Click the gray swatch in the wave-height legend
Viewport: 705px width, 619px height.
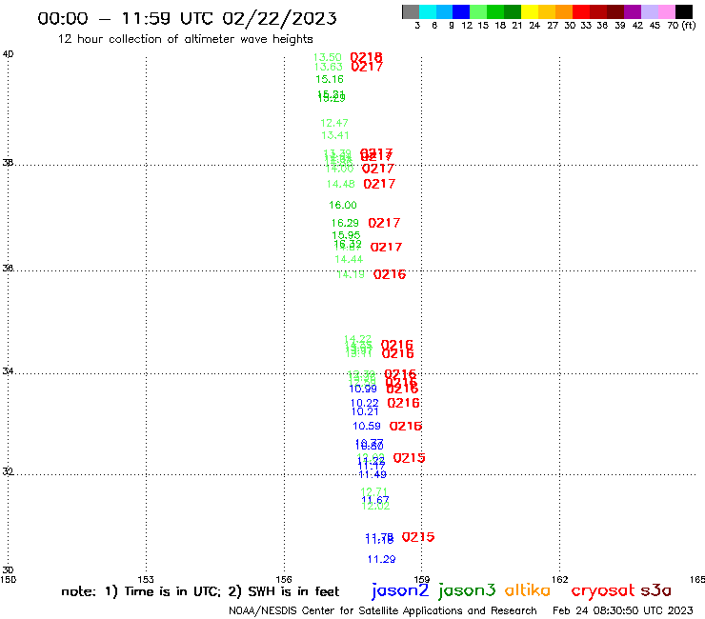[x=411, y=11]
